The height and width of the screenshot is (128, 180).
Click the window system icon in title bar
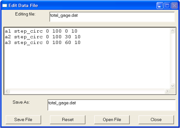[x=5, y=5]
